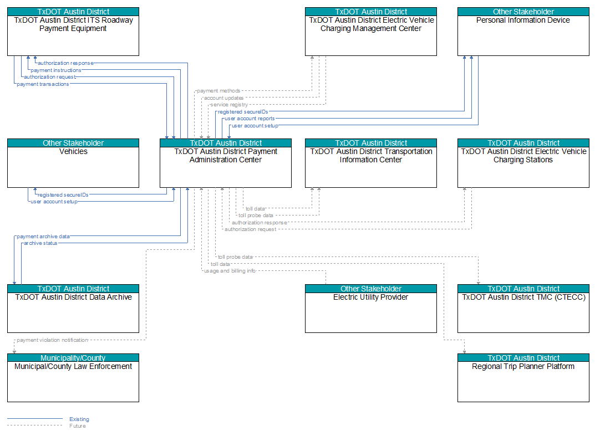The image size is (595, 436).
Task: Click the 'usage and billing info' flow label
Action: (x=230, y=271)
